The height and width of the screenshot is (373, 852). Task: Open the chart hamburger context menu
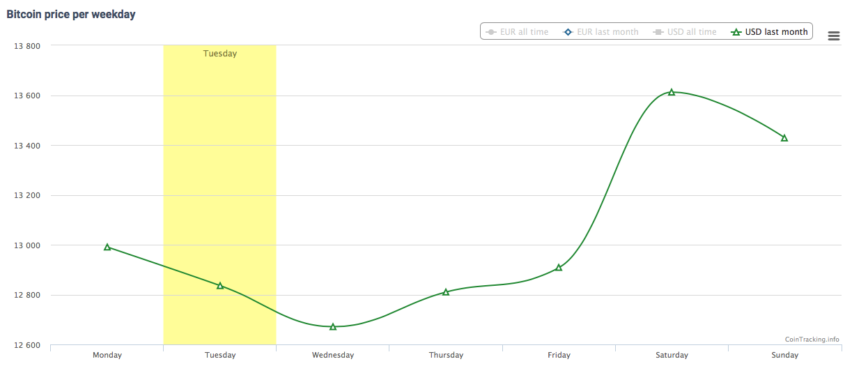833,36
